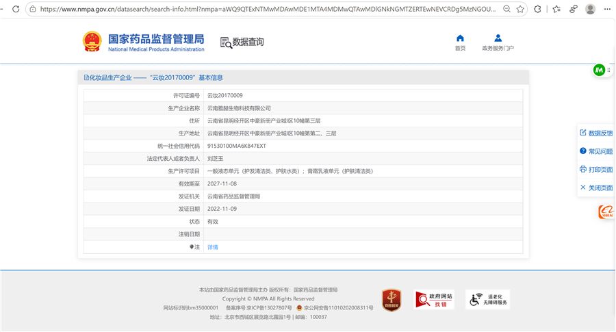Click company name 云南雅赫生物科技有限公司
The width and height of the screenshot is (616, 332).
[240, 108]
